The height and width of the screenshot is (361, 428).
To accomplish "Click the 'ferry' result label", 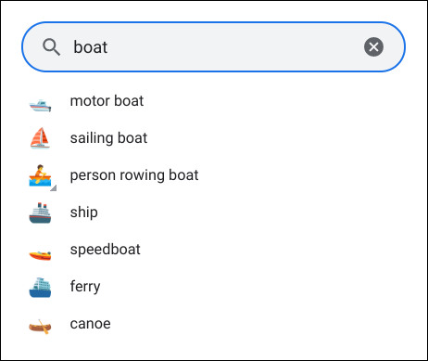I will pos(85,287).
